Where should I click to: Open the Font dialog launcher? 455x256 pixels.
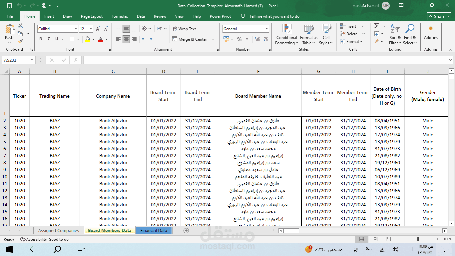(x=109, y=49)
